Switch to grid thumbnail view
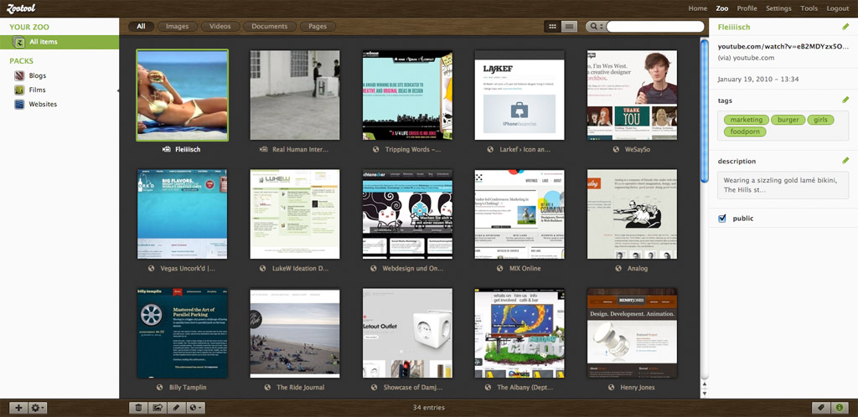The image size is (858, 417). (x=552, y=27)
